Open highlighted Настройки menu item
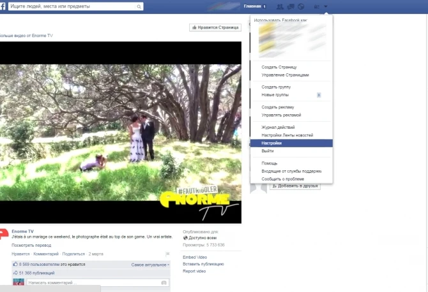The width and height of the screenshot is (428, 292). pos(291,143)
